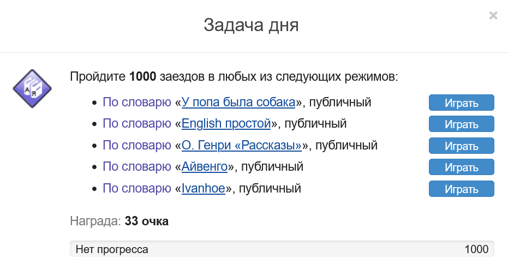508x270 pixels.
Task: Start playing the О. Генри «Рассказы» dictionary
Action: [461, 146]
